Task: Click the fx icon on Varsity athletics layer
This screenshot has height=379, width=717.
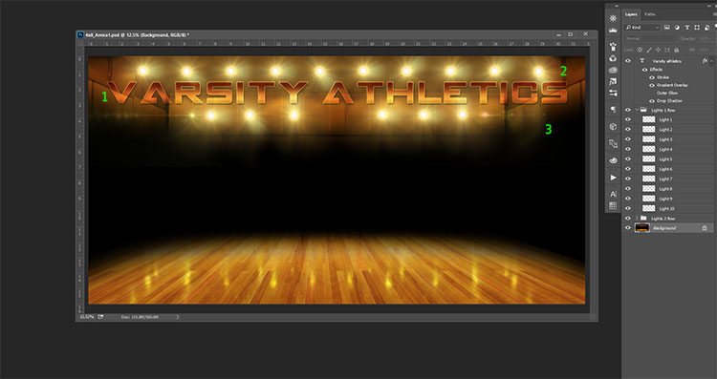Action: tap(705, 61)
